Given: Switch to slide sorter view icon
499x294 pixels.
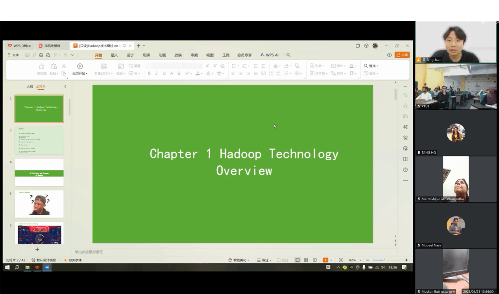Looking at the screenshot, I should tap(306, 260).
